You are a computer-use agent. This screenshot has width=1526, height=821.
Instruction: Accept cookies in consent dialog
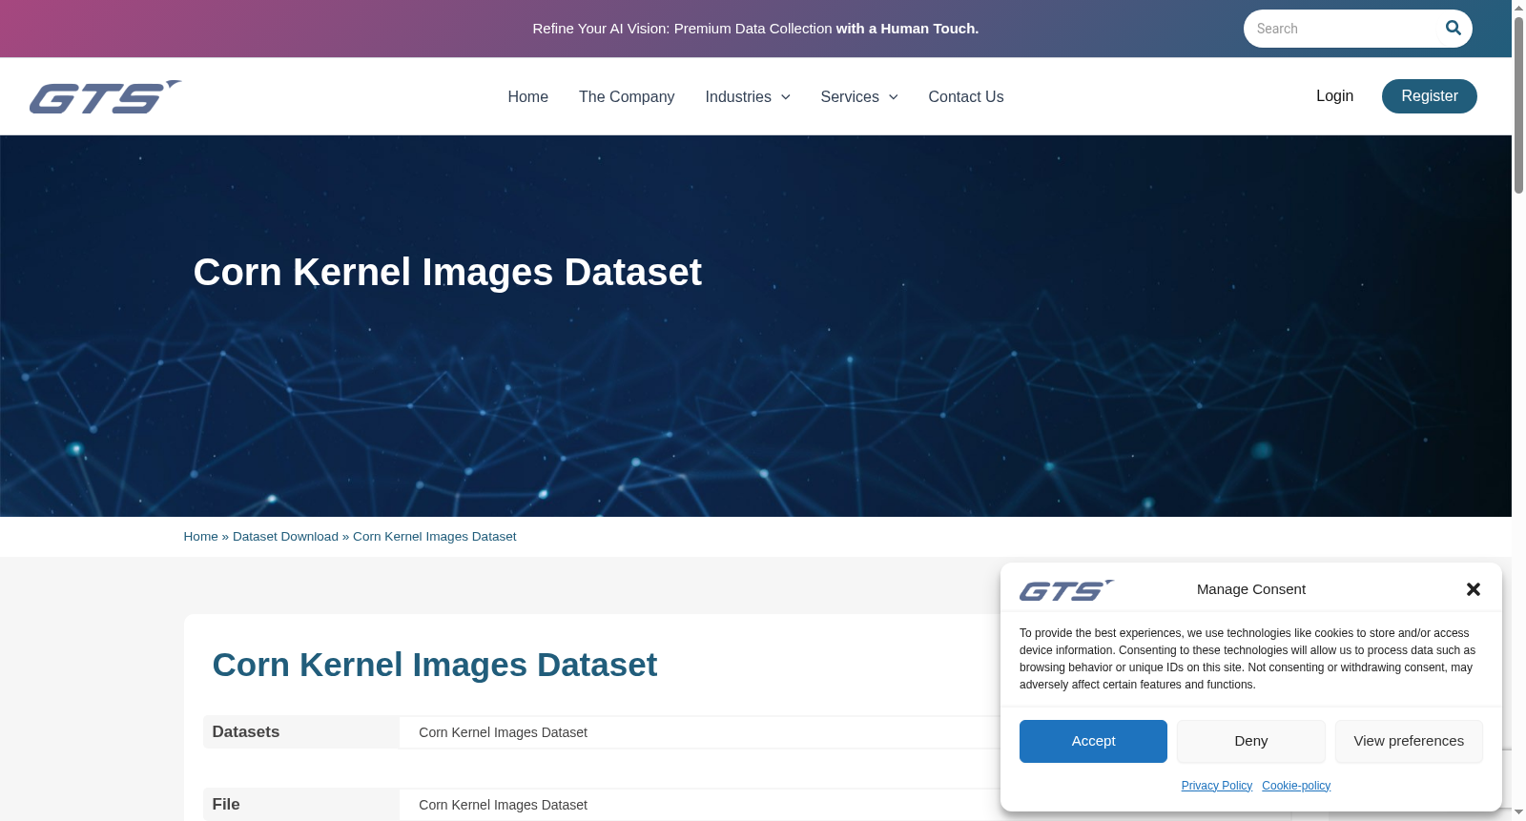click(1093, 741)
